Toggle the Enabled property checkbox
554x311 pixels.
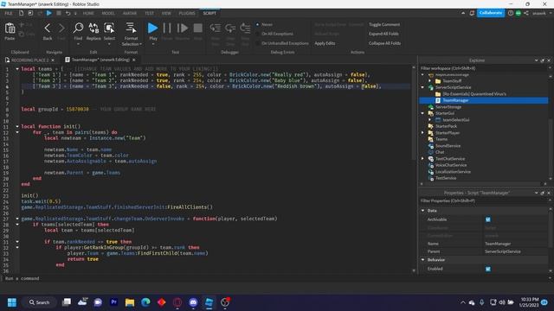488,269
